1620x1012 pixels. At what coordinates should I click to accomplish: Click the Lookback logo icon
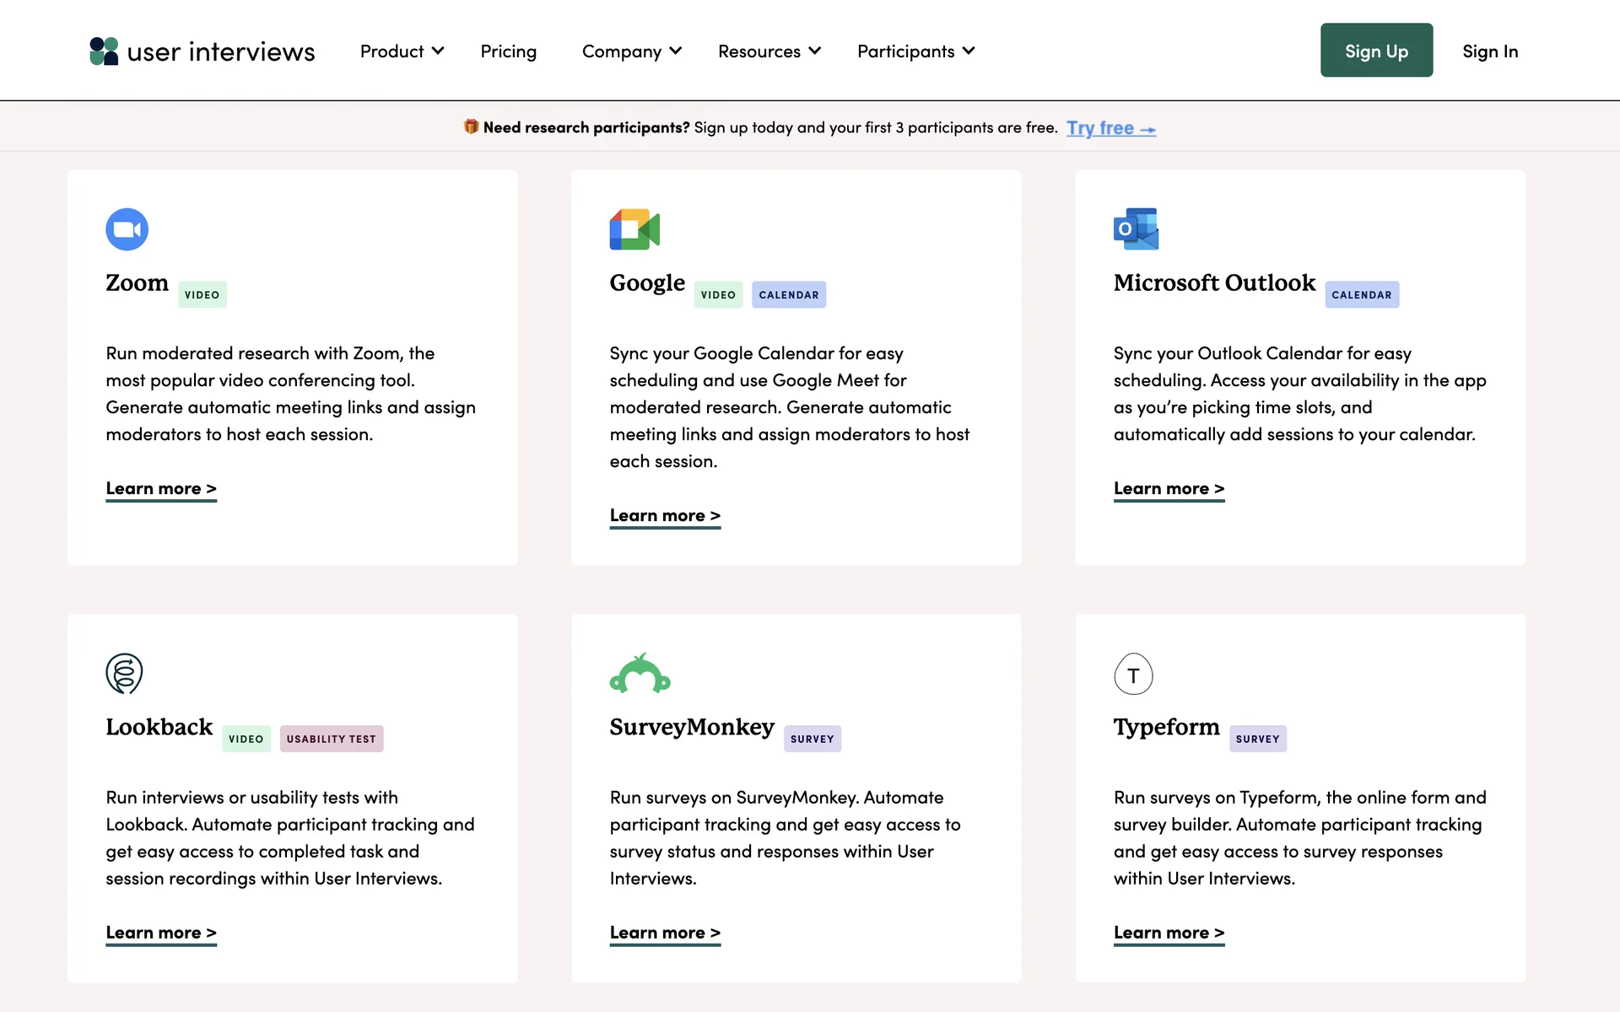click(124, 674)
